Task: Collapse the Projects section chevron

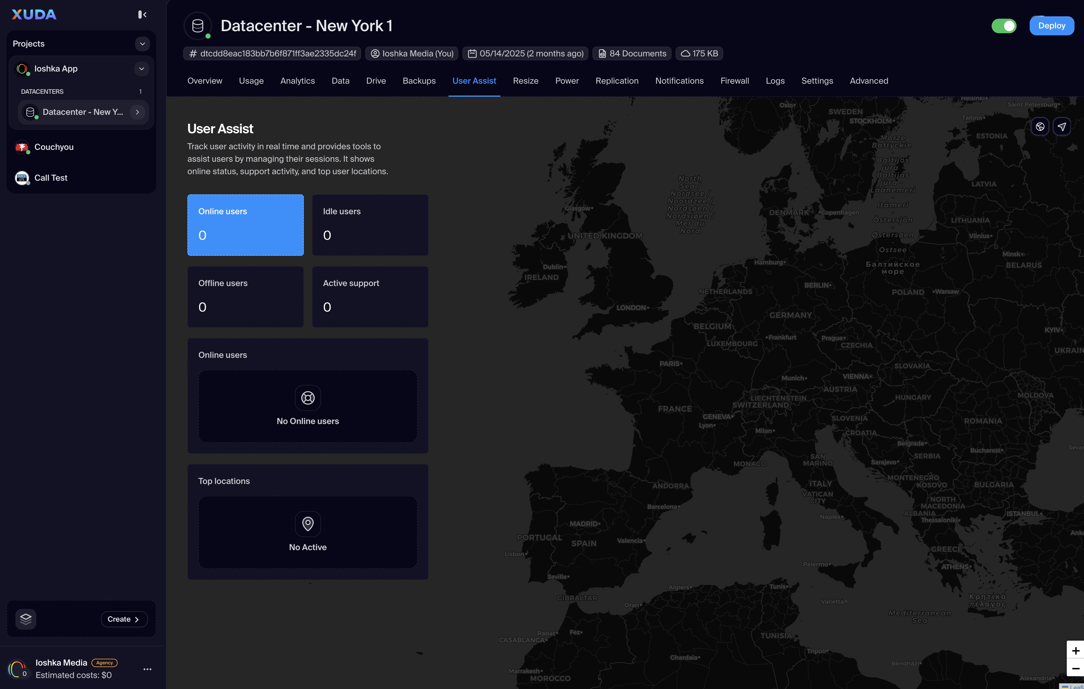Action: click(x=142, y=44)
